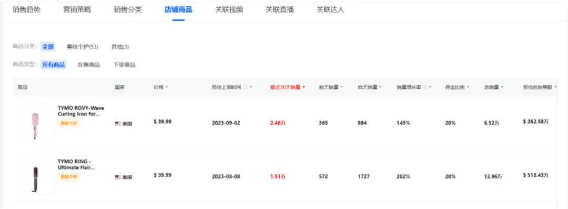Click the 894 yesterday sales value
Image resolution: width=568 pixels, height=209 pixels.
click(x=362, y=123)
